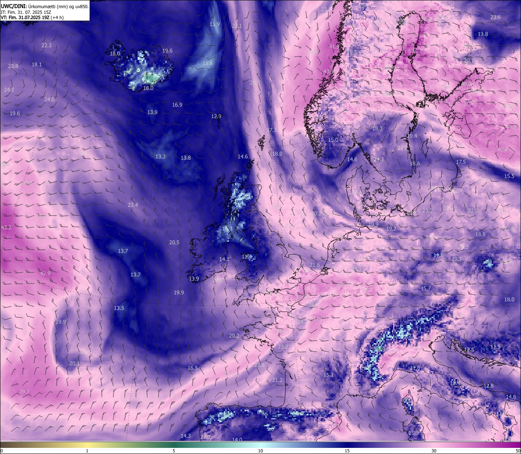Click the 18.6 value label

[x=415, y=163]
